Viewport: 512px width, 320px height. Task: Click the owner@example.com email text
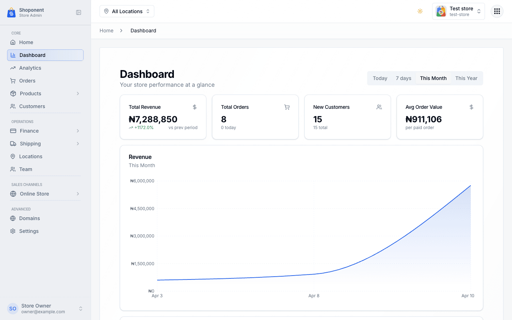tap(43, 312)
